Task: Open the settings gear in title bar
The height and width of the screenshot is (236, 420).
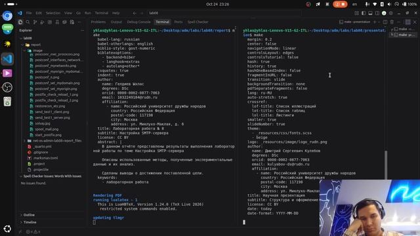Action: (x=391, y=13)
